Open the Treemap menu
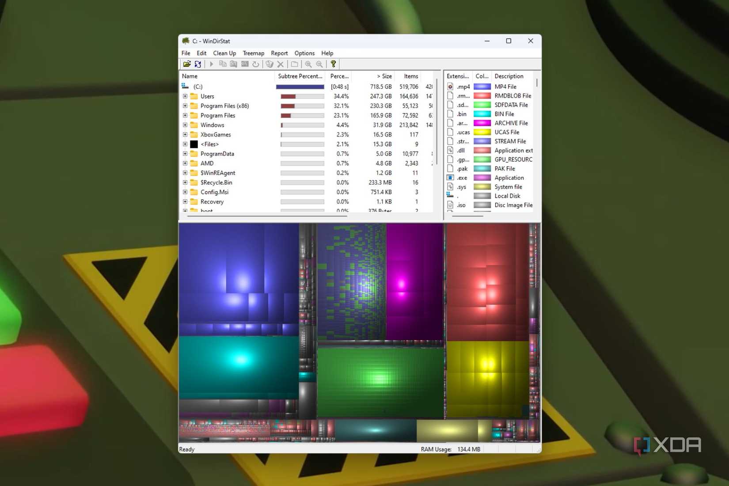The image size is (729, 486). 253,53
